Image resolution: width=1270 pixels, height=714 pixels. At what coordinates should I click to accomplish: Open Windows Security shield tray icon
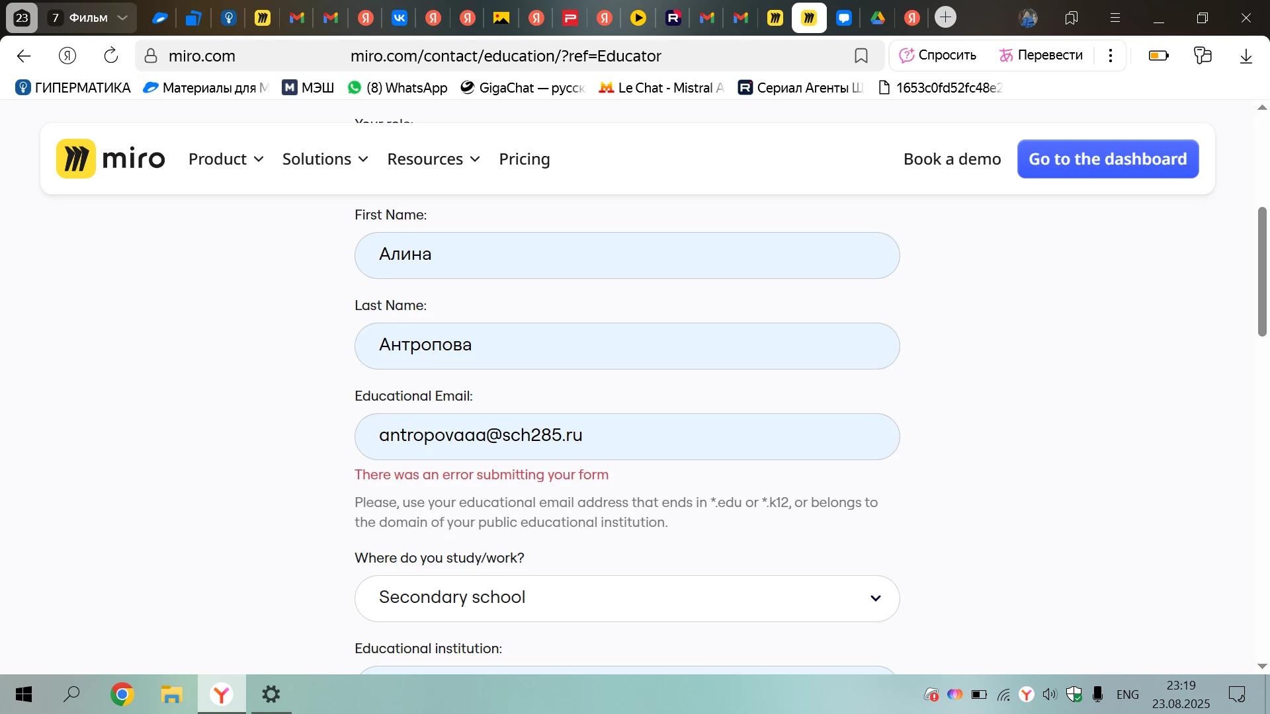[1074, 695]
